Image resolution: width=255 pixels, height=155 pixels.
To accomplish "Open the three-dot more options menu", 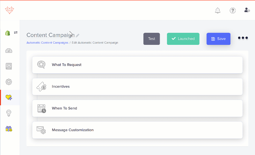I will click(243, 38).
